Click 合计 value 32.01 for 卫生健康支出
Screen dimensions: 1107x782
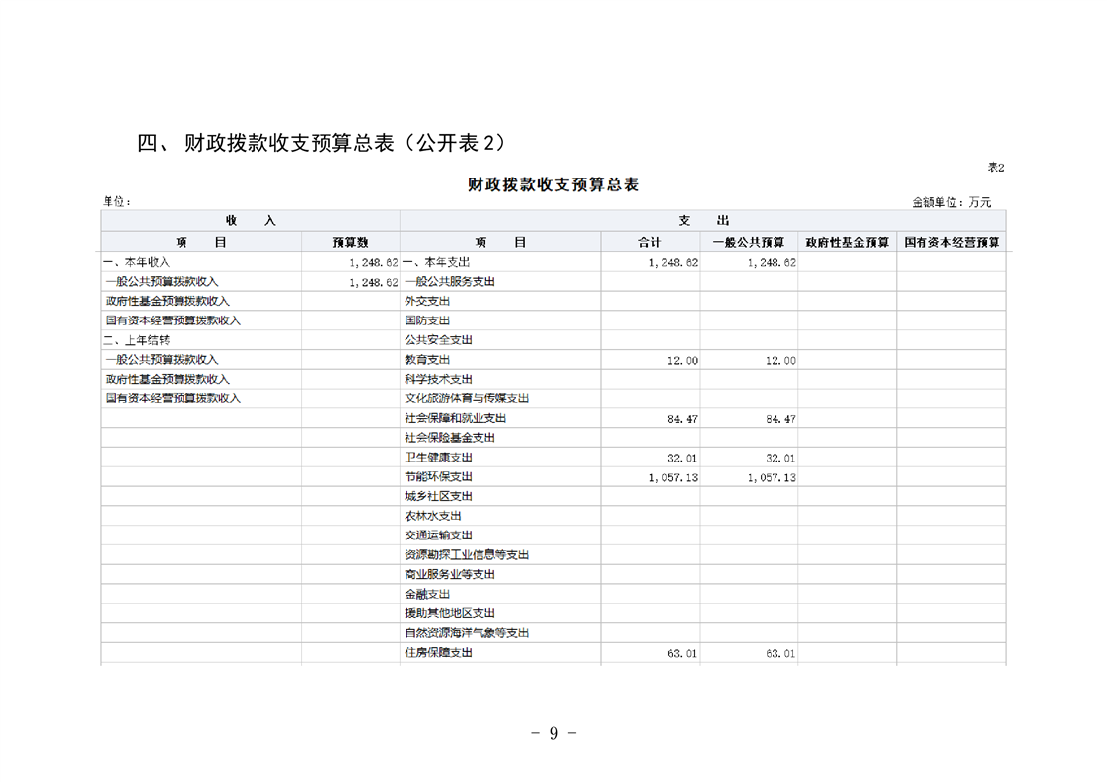682,458
